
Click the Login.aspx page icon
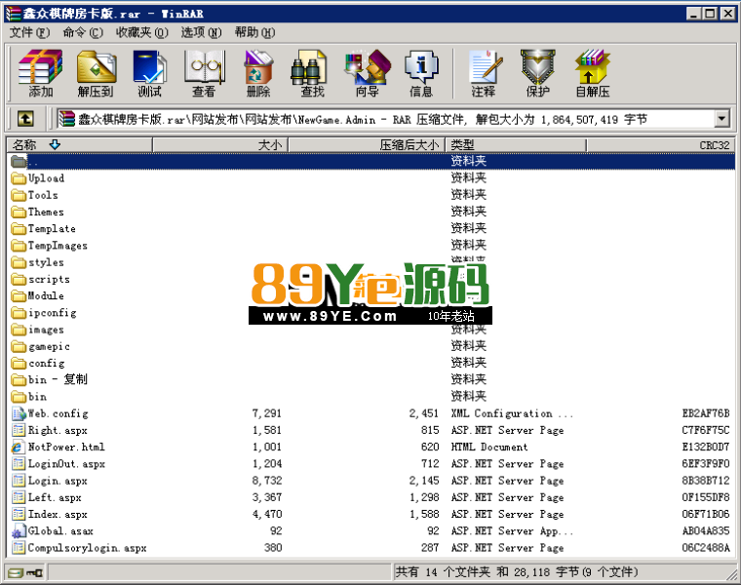click(x=19, y=481)
